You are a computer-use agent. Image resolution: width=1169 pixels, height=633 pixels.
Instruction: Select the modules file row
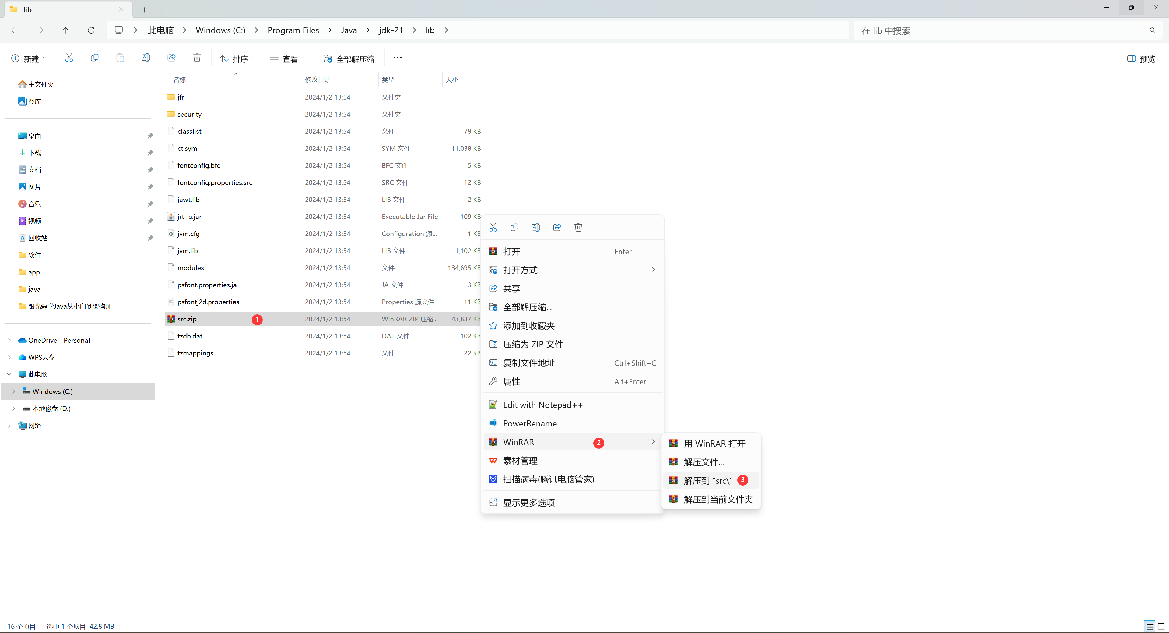[x=323, y=267]
